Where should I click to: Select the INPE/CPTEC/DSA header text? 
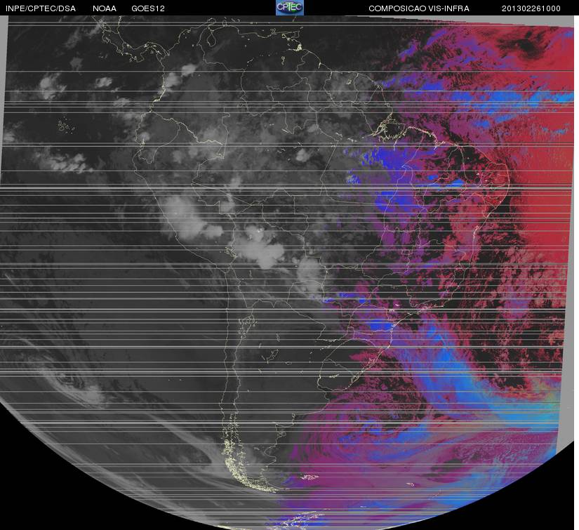pos(41,8)
